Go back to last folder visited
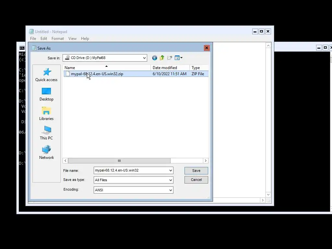The image size is (332, 249). pos(155,58)
